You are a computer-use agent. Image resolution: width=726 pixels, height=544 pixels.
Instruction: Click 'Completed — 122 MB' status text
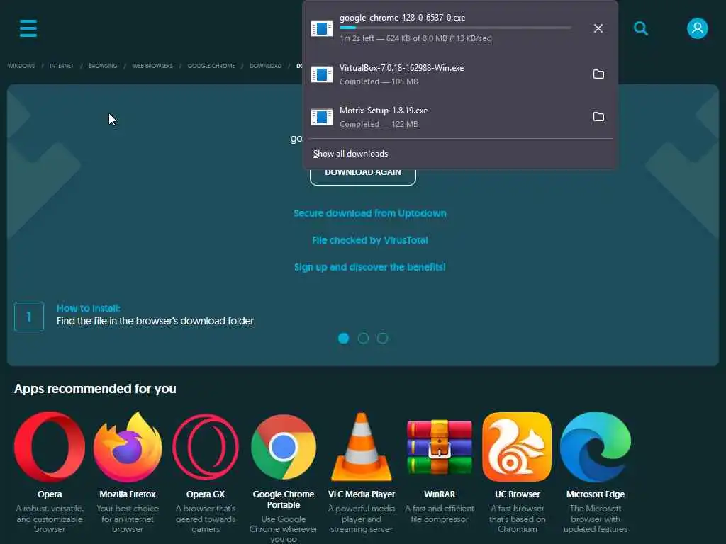pos(379,124)
